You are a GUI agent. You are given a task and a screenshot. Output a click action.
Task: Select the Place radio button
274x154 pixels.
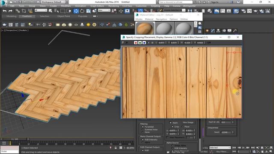click(182, 127)
